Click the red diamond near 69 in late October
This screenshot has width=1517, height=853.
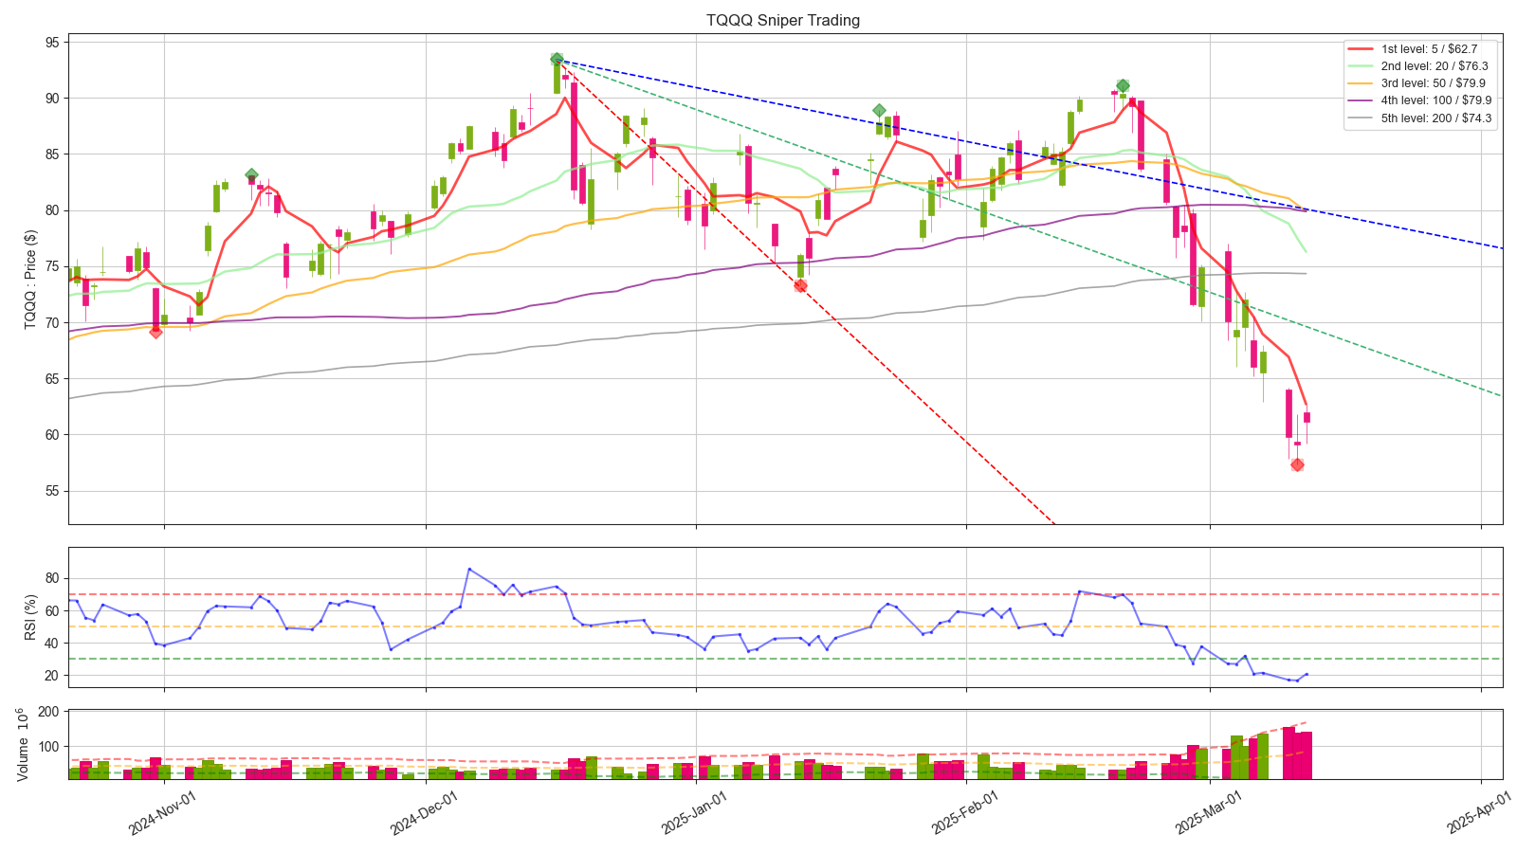(155, 332)
